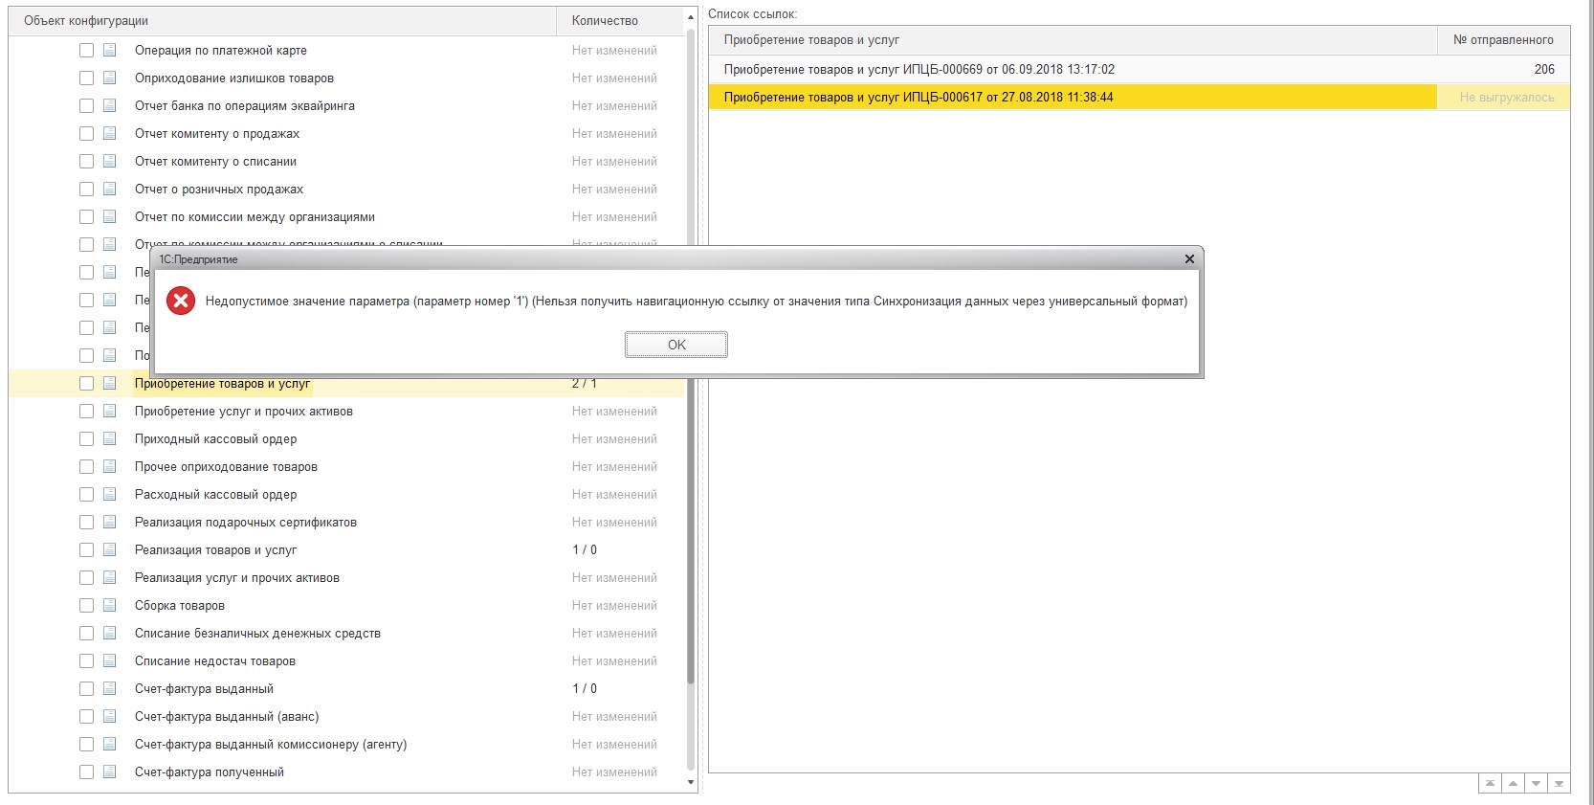The height and width of the screenshot is (805, 1594).
Task: Tick checkbox for Реализация товаров и услуг
Action: point(87,549)
